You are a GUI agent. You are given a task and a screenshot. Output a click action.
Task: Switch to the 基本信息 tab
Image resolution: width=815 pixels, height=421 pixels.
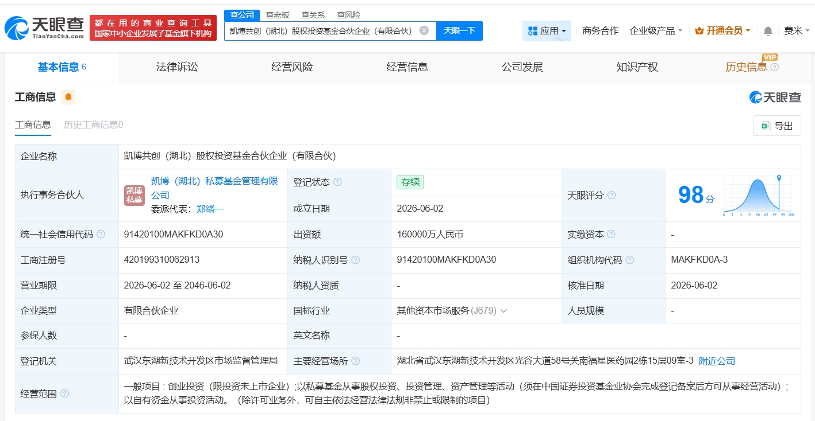tap(61, 67)
